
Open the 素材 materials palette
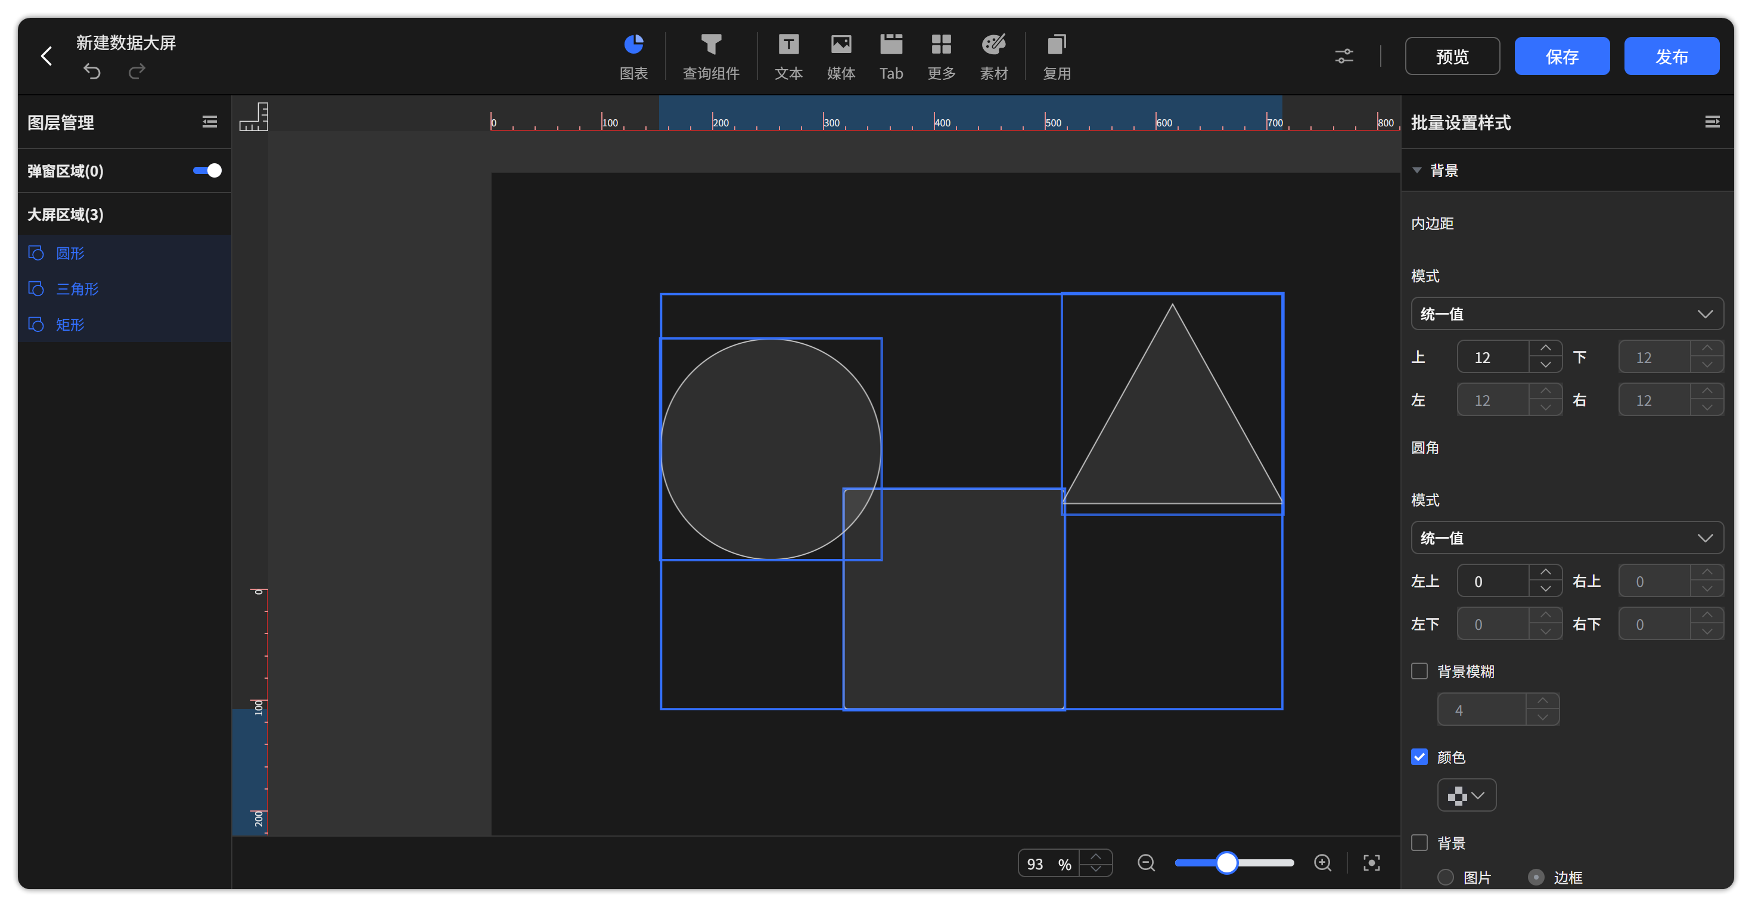tap(993, 57)
